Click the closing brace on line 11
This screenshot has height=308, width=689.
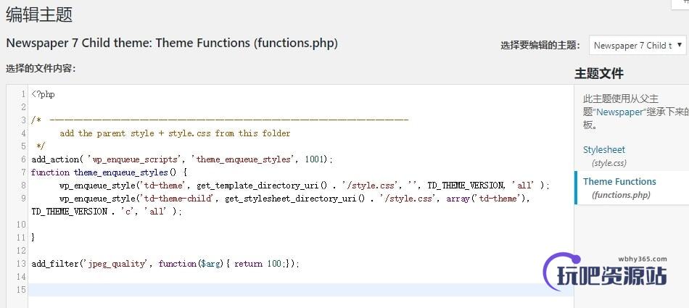point(33,238)
